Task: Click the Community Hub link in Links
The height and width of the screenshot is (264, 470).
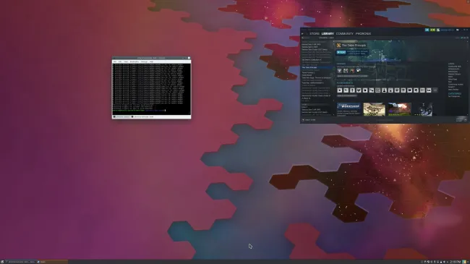Action: (455, 67)
